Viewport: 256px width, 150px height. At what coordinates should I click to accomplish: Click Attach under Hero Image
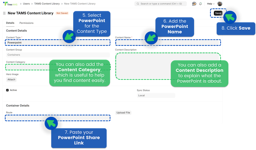point(11,80)
